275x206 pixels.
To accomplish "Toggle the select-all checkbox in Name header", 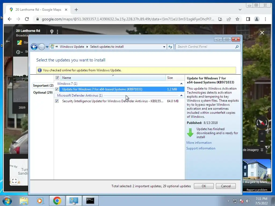I will 57,78.
